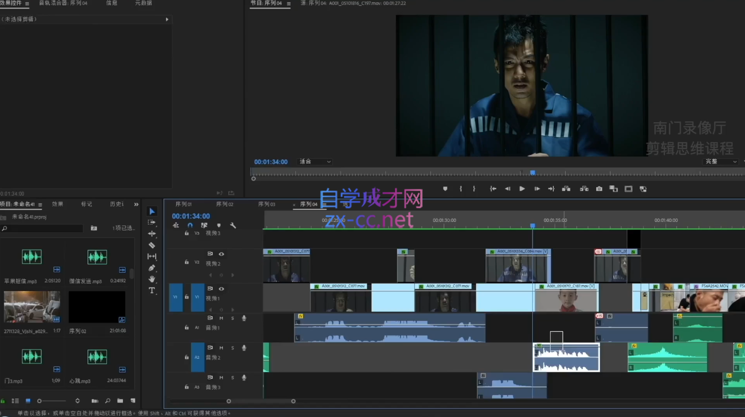Open Project panel 未命名41 menu
This screenshot has height=417, width=745.
pos(40,205)
